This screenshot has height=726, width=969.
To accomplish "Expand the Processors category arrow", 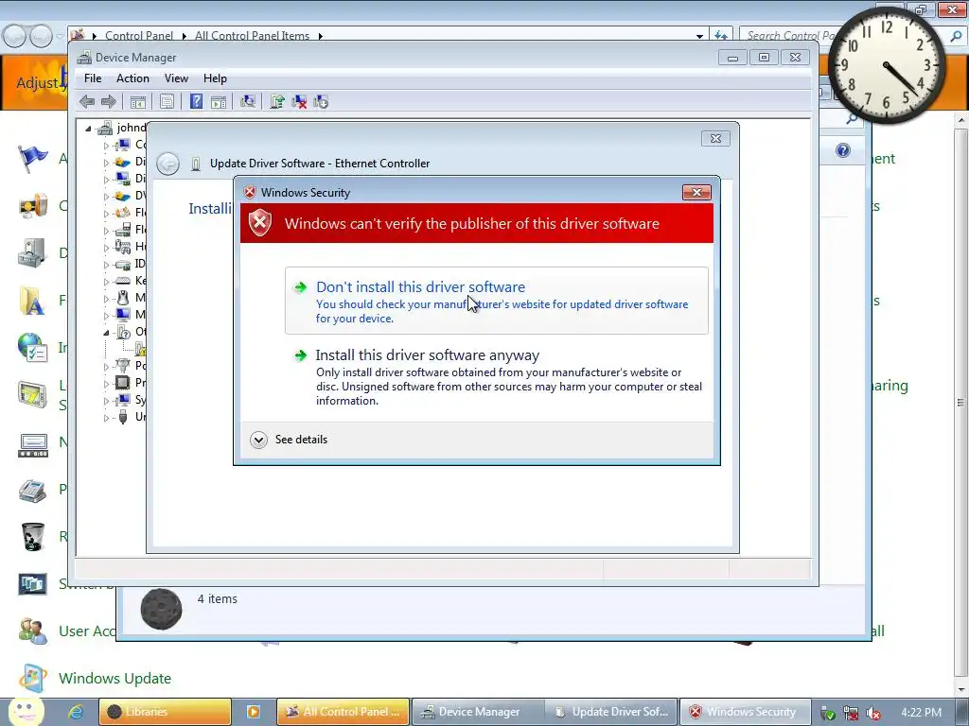I will tap(106, 384).
